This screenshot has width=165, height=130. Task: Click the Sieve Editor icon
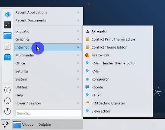(x=87, y=111)
